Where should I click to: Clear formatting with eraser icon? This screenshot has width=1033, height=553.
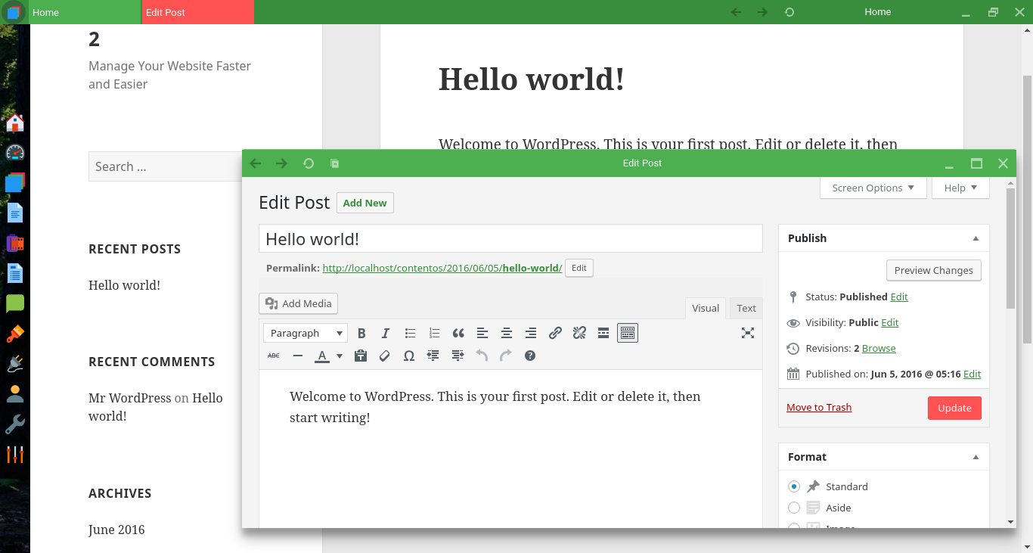[385, 356]
